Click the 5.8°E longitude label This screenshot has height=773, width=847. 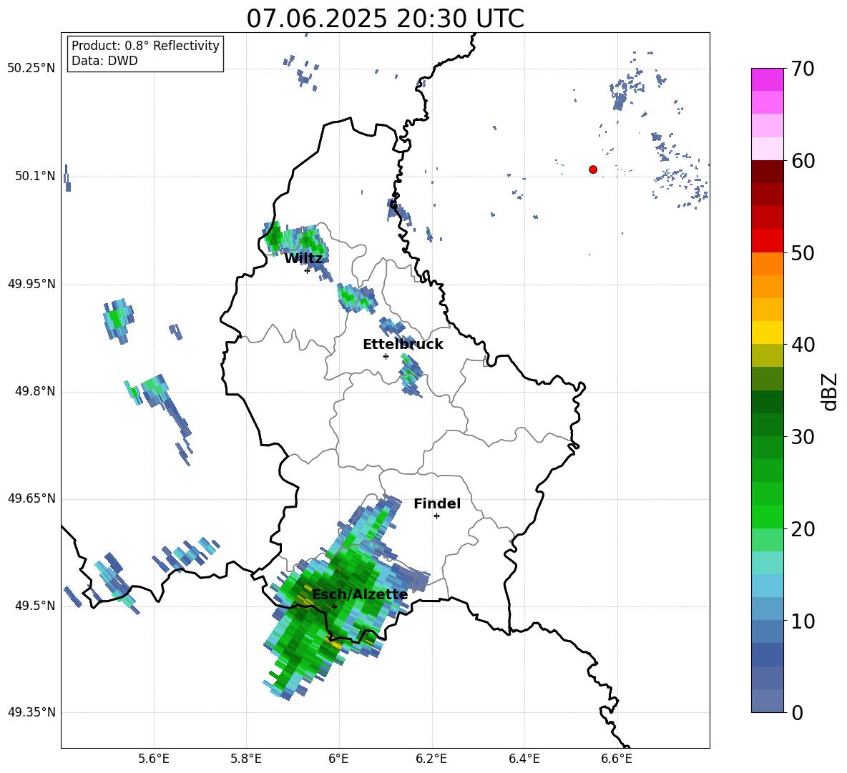pyautogui.click(x=246, y=759)
